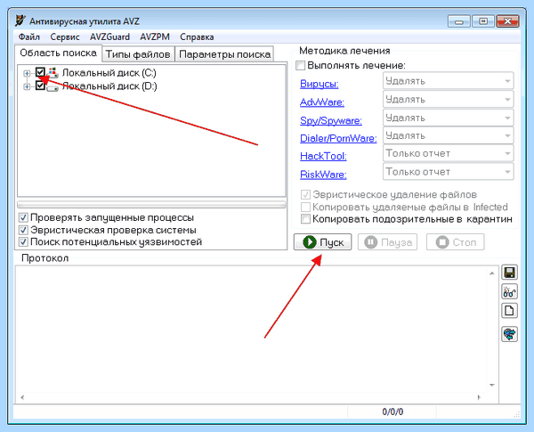Click the AVZ application icon in title bar
The image size is (534, 432).
[x=20, y=20]
